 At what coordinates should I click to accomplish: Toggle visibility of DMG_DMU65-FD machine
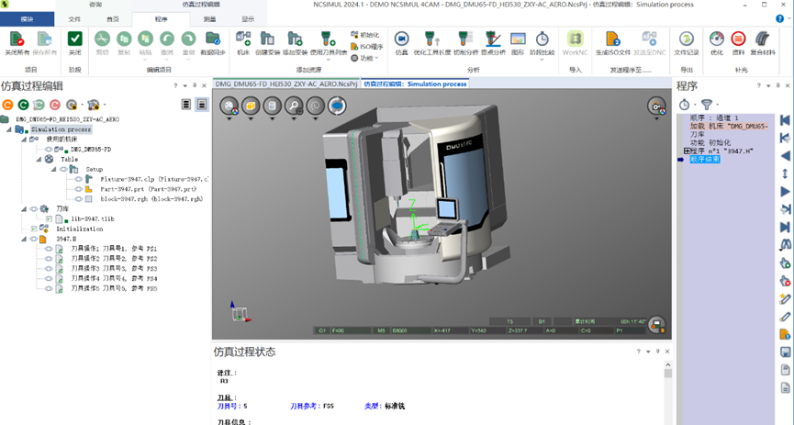click(49, 150)
